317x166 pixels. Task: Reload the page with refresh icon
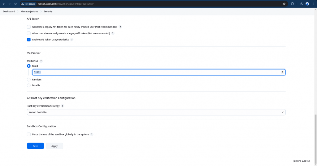[15, 4]
